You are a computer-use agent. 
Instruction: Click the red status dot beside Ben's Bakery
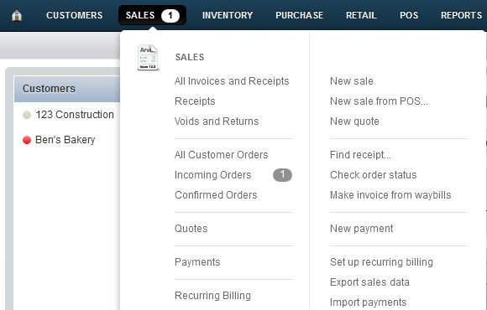[27, 140]
